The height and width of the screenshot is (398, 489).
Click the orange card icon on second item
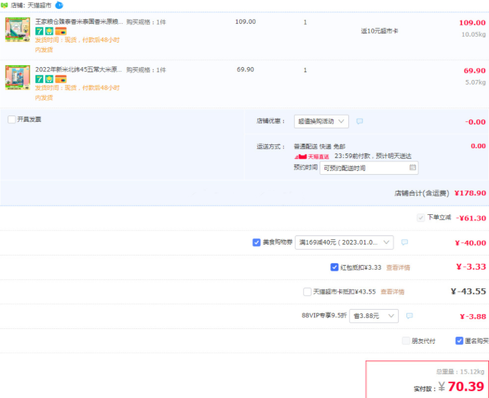[x=61, y=79]
